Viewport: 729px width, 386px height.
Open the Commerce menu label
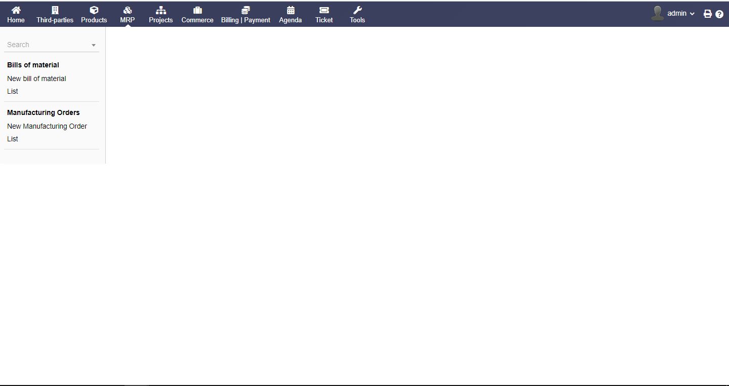[x=197, y=20]
